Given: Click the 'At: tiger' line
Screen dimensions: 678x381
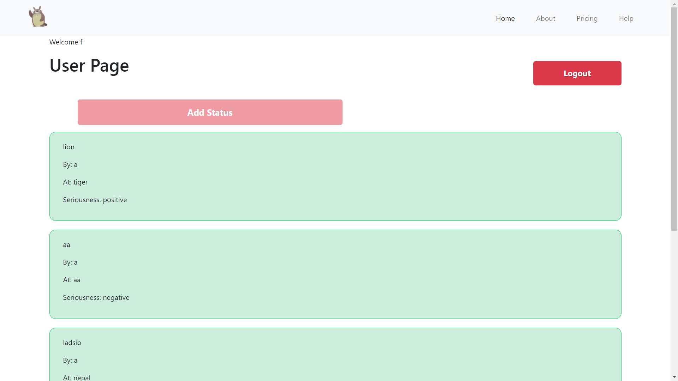Looking at the screenshot, I should click(75, 182).
